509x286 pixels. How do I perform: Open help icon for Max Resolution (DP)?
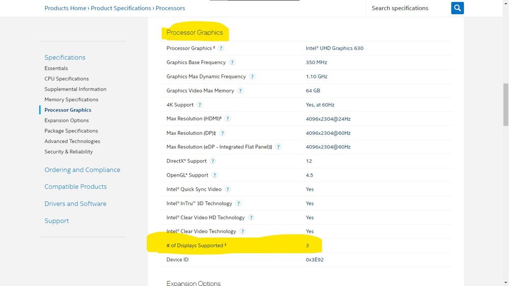tap(222, 133)
